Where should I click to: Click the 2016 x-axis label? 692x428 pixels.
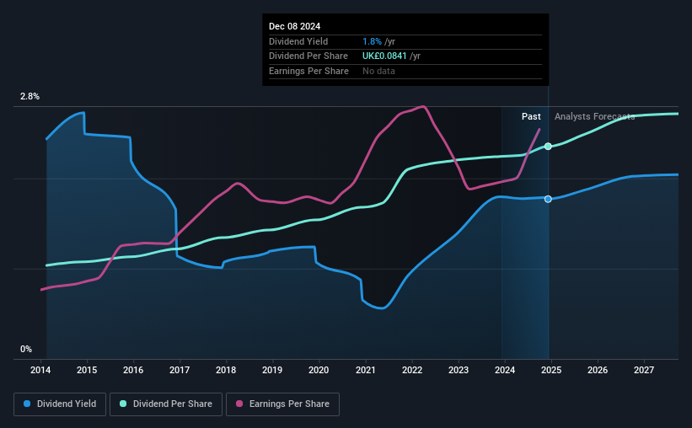pyautogui.click(x=133, y=370)
